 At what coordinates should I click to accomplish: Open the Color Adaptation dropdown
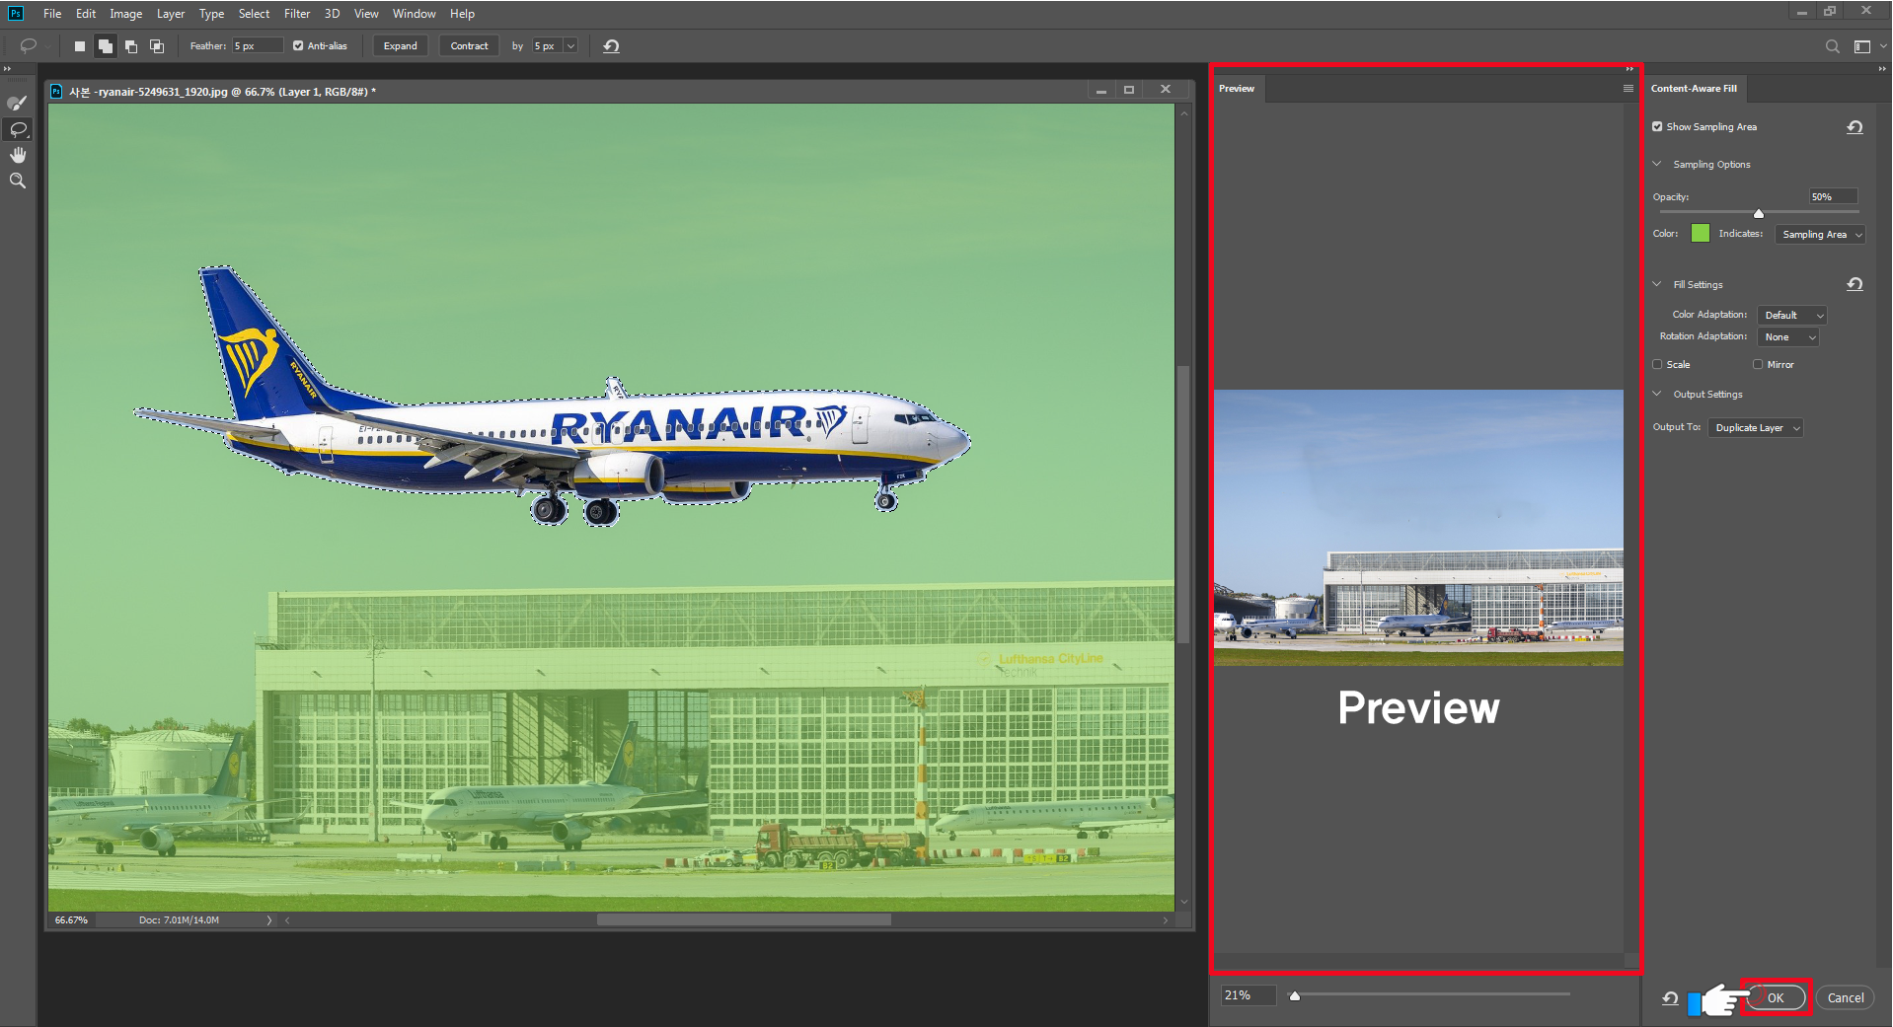point(1792,315)
